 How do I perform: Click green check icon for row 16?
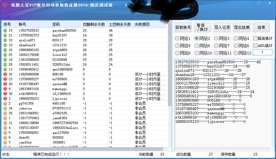coord(5,50)
